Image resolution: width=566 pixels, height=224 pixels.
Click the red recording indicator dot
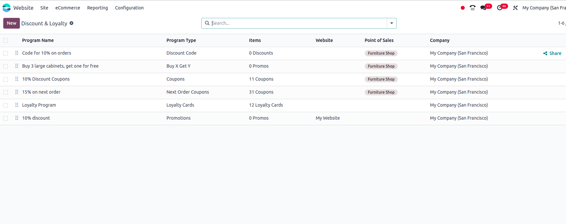(462, 8)
